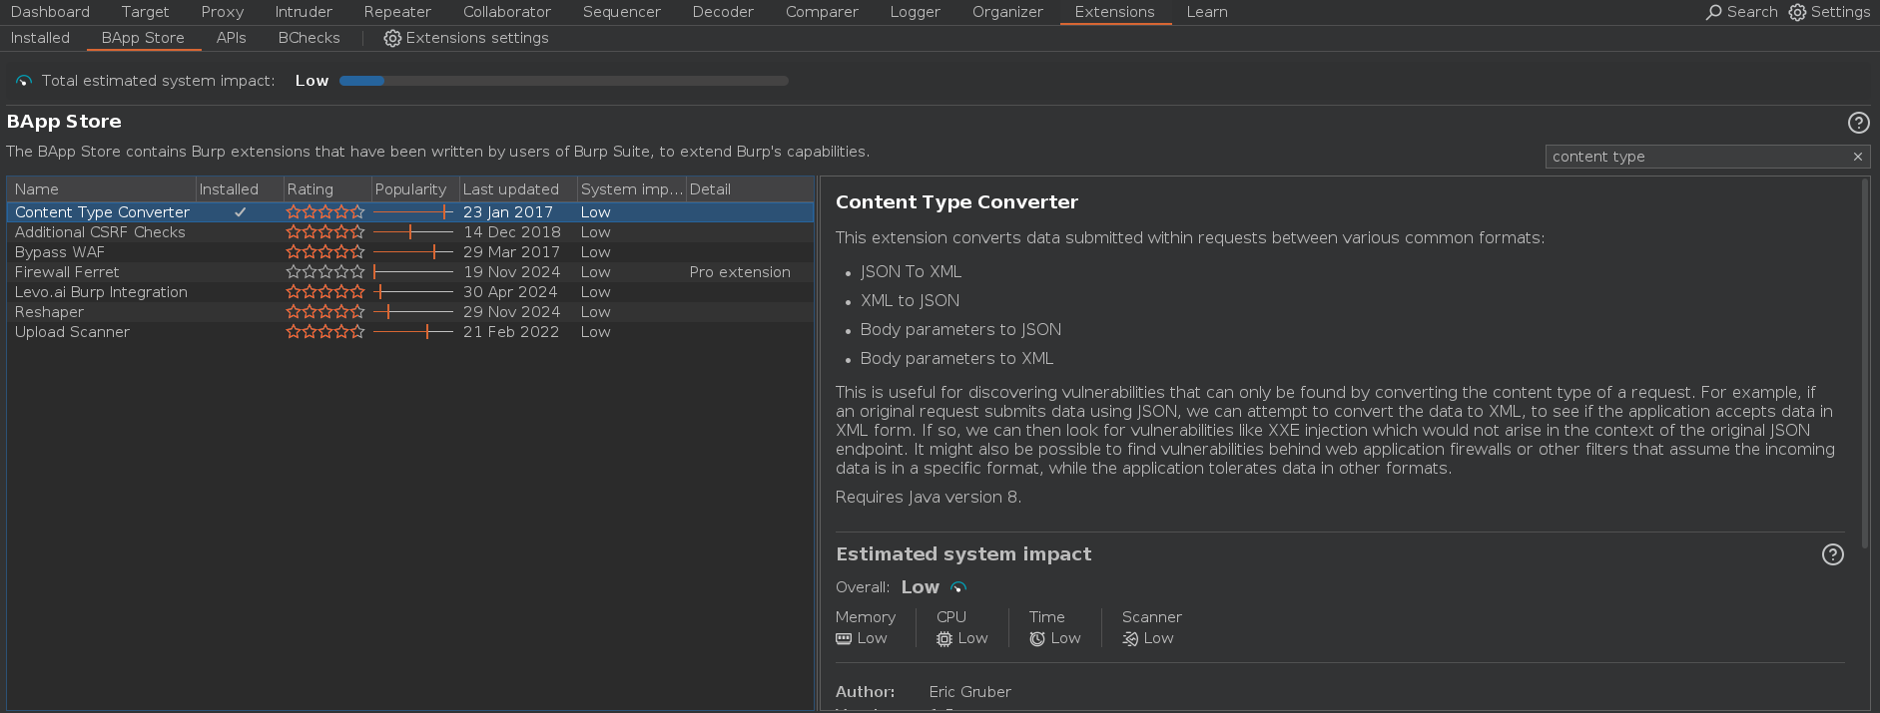Sort by the Popularity column header
Image resolution: width=1880 pixels, height=713 pixels.
tap(415, 189)
